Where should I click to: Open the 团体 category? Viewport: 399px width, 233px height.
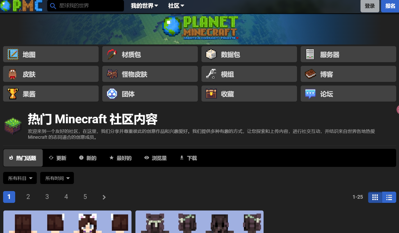point(150,94)
